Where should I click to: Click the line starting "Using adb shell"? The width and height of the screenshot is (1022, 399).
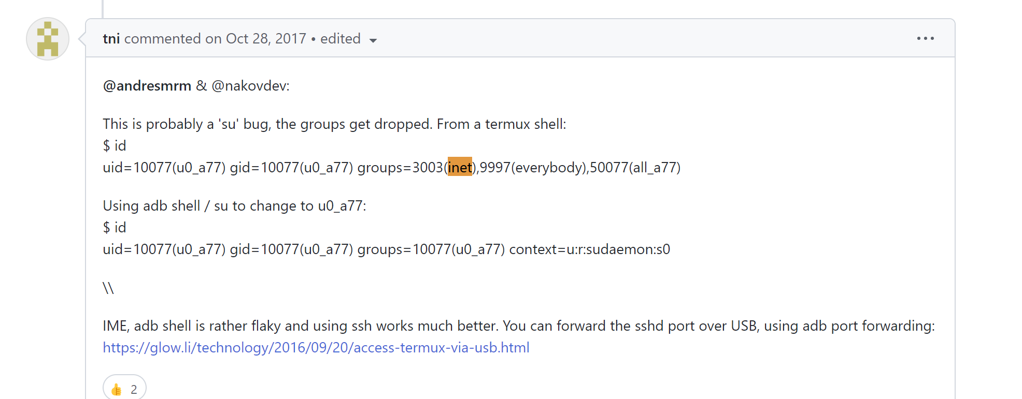tap(234, 206)
